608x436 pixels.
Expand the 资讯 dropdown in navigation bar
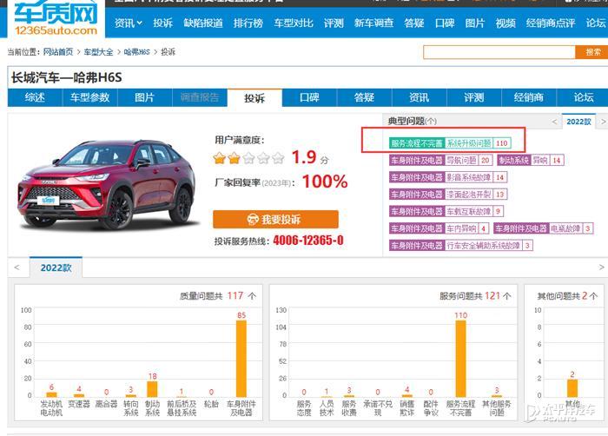point(128,23)
